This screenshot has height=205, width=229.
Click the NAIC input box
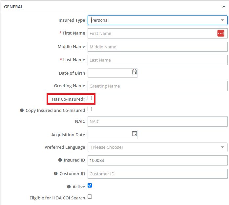[x=157, y=121]
